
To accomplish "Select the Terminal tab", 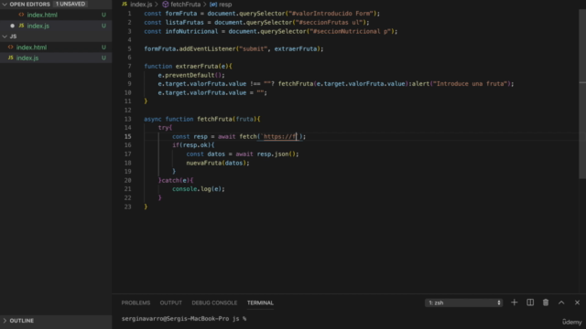I will (x=260, y=302).
